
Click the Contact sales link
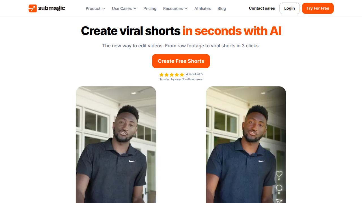point(262,8)
